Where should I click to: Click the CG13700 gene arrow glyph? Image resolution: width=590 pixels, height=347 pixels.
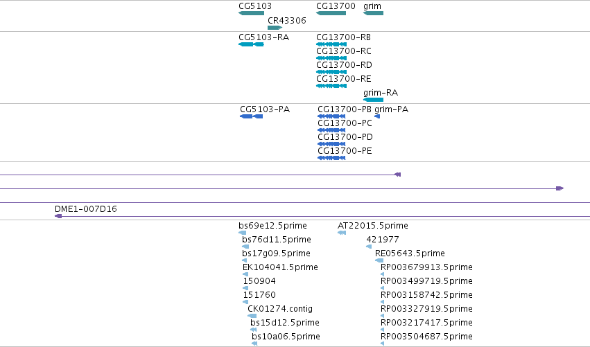[x=331, y=13]
